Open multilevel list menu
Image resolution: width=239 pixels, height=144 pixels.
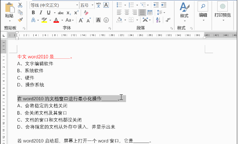[144, 5]
